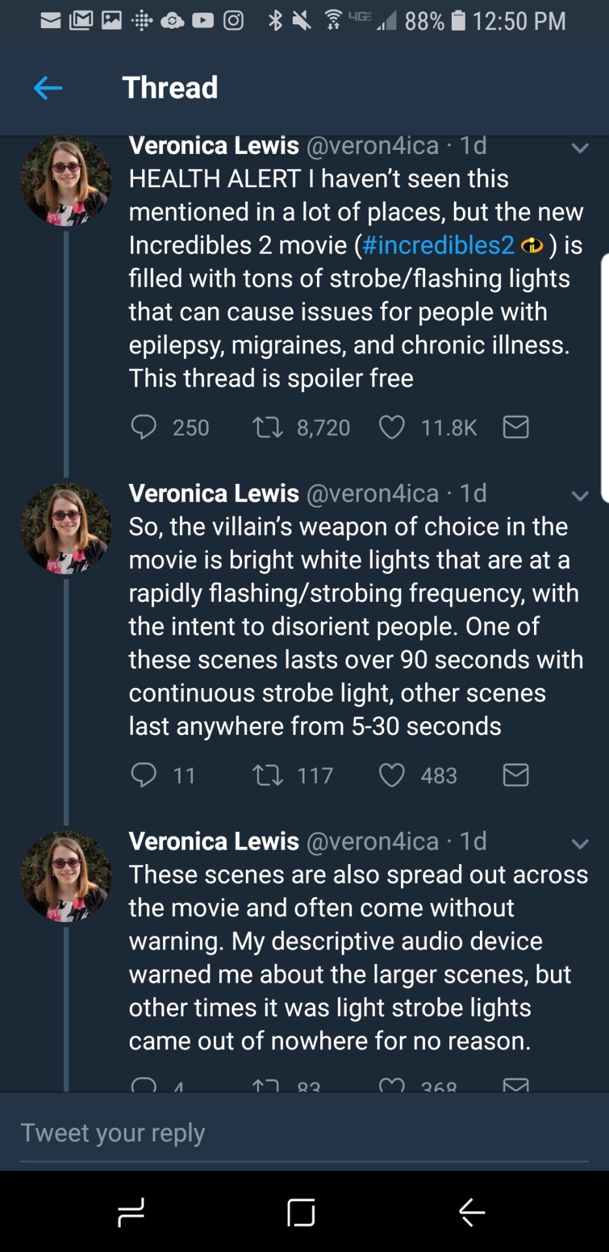The image size is (609, 1252).
Task: Open the #incredibles2 hashtag link
Action: click(438, 245)
